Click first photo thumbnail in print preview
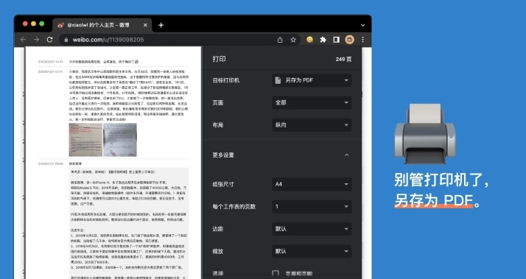 click(85, 140)
